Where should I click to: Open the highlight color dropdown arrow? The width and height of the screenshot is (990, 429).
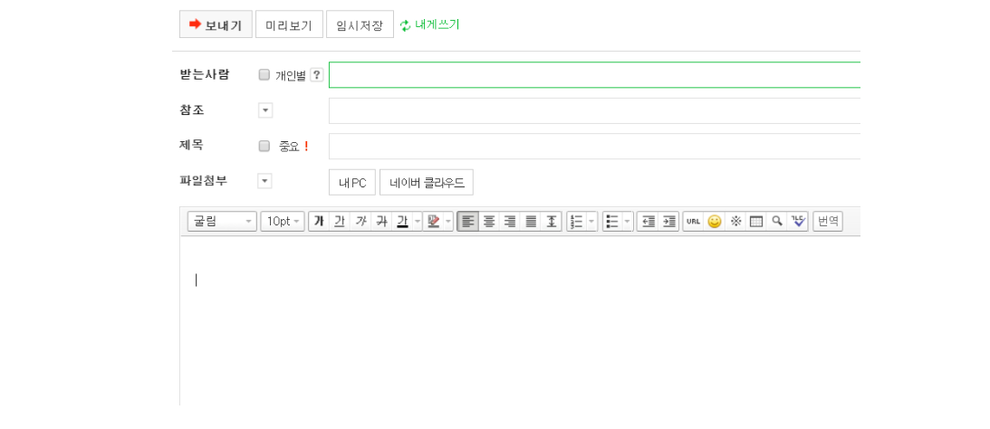(448, 222)
